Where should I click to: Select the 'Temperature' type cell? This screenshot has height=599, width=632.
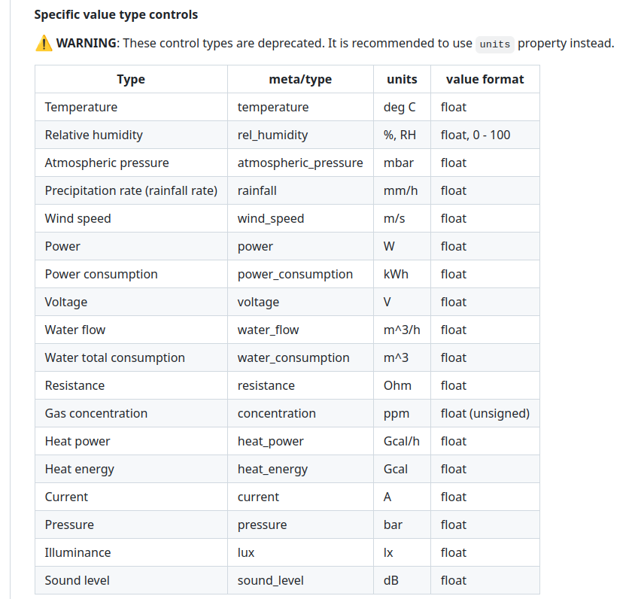coord(81,107)
